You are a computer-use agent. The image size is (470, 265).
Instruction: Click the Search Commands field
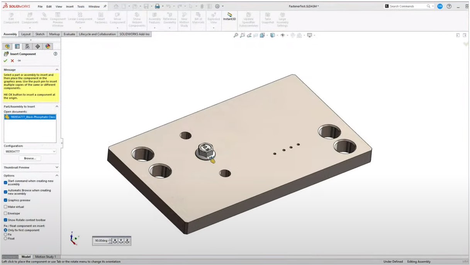407,6
